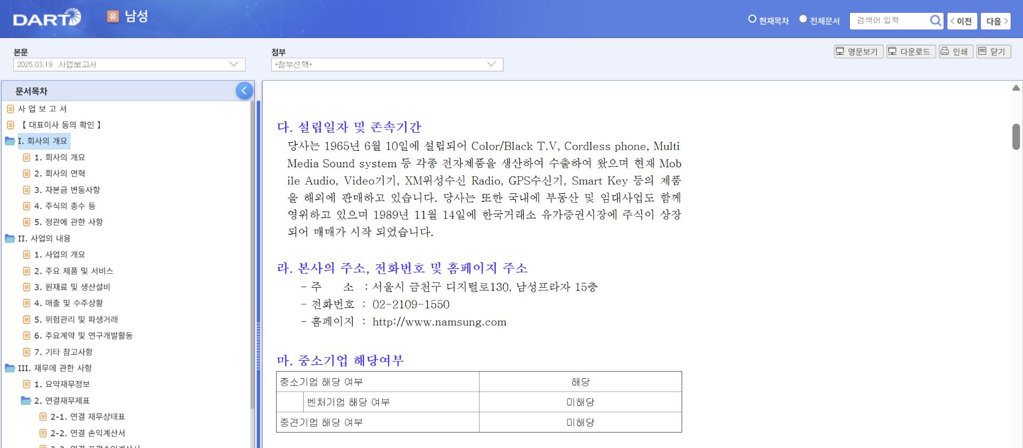1023x448 pixels.
Task: Click the document vertical scrollbar thumb
Action: (x=1016, y=136)
